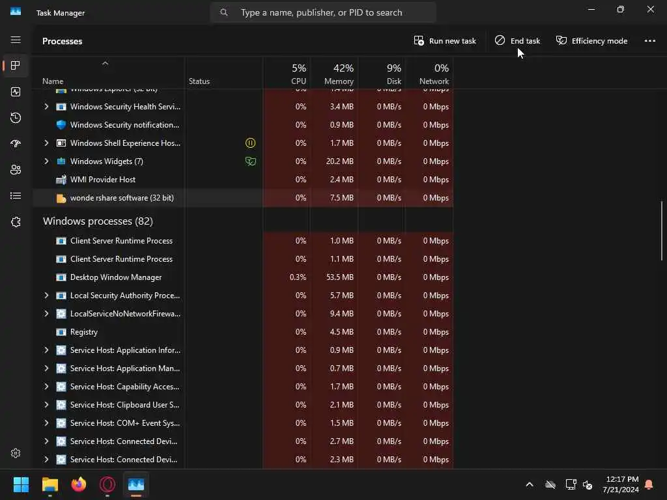Launch Firefox from the taskbar

79,484
